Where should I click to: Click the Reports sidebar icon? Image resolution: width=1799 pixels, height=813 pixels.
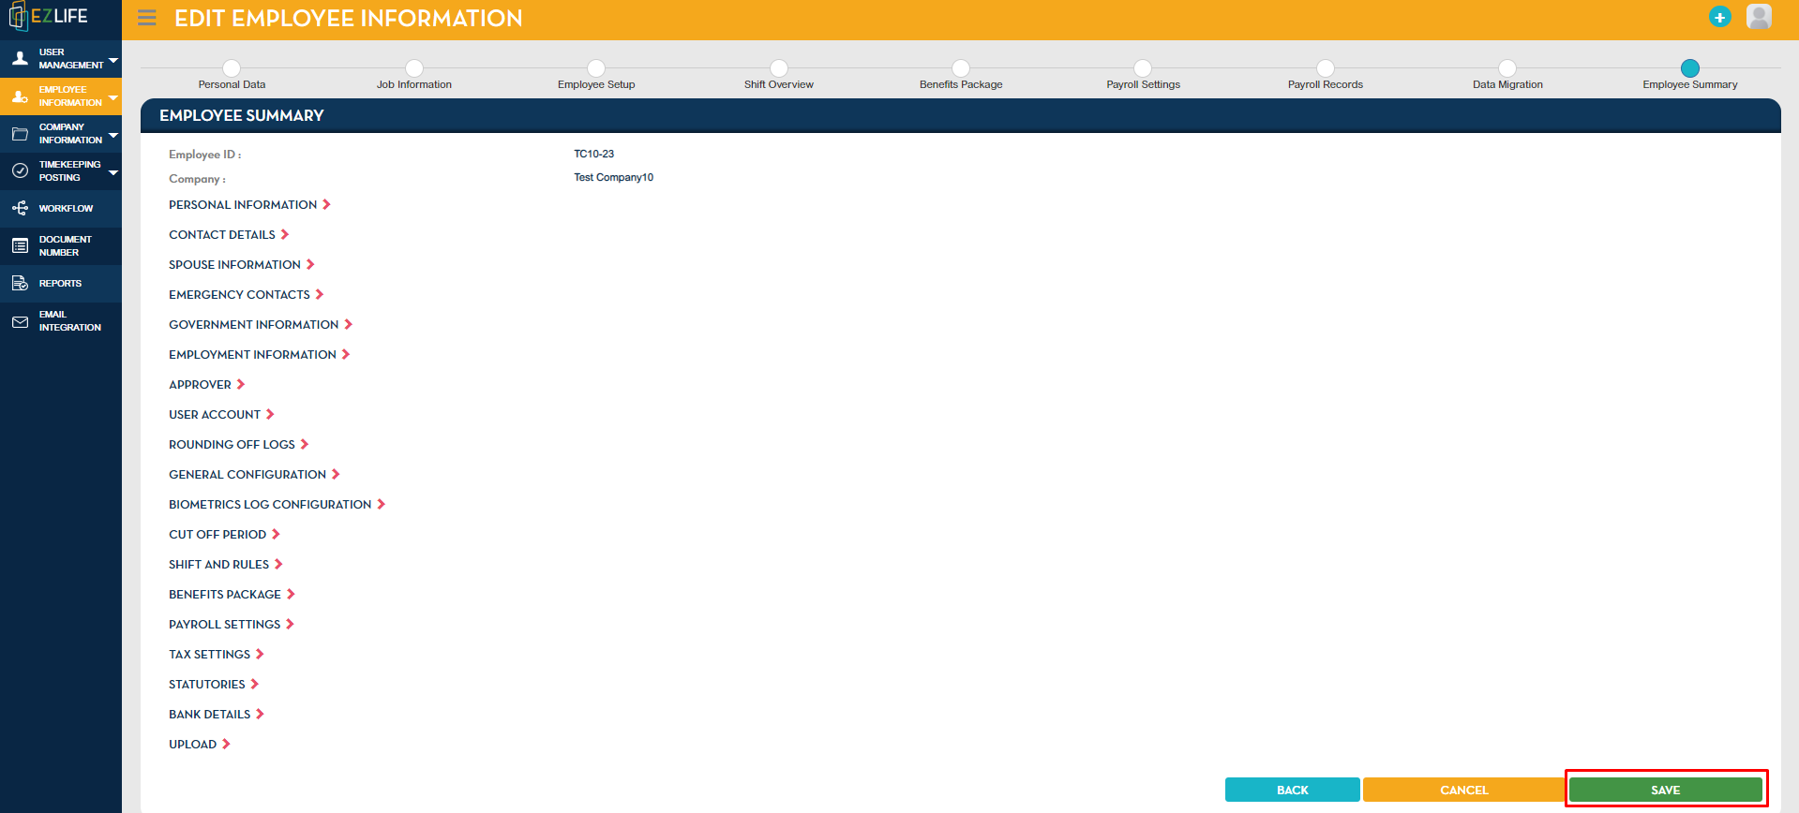20,283
